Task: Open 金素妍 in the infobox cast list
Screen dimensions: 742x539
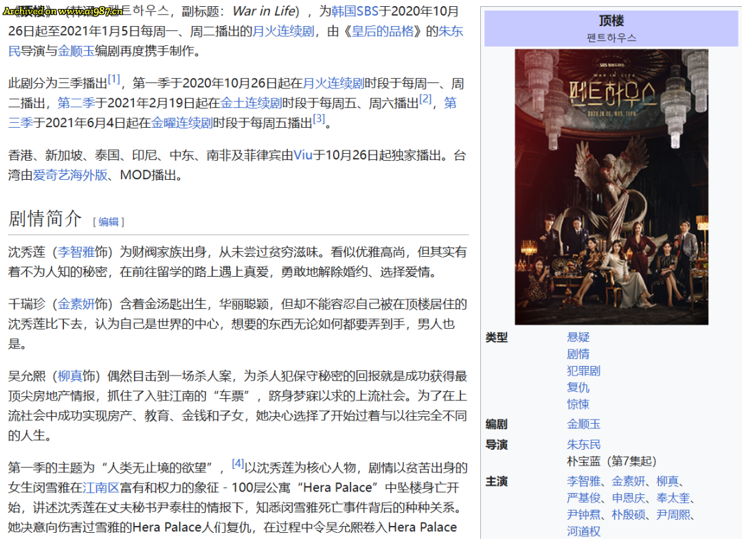Action: pyautogui.click(x=629, y=481)
